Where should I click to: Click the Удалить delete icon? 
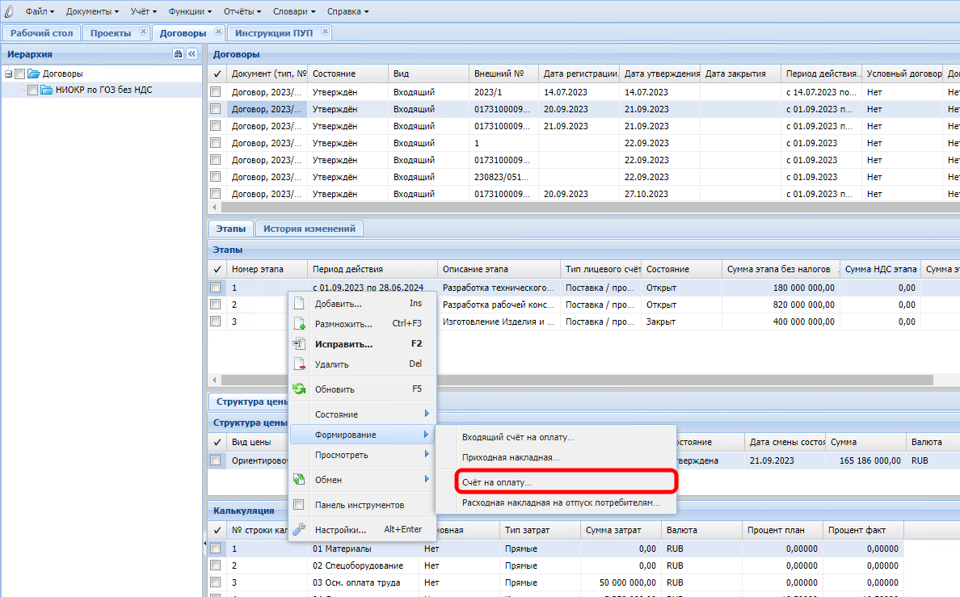point(299,364)
